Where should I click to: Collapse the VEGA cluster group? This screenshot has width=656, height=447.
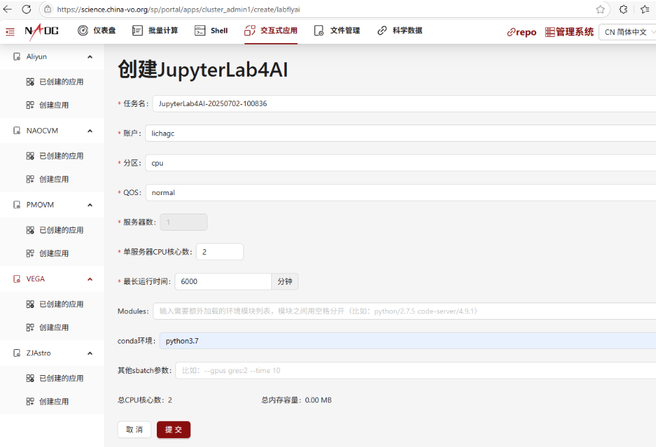(x=90, y=279)
